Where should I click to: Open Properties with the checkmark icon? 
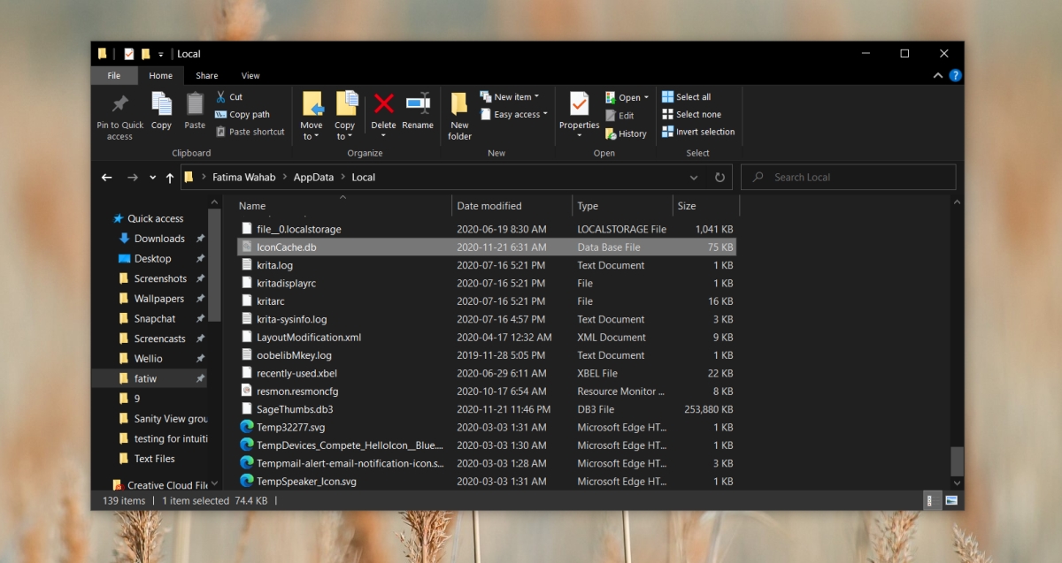click(580, 103)
